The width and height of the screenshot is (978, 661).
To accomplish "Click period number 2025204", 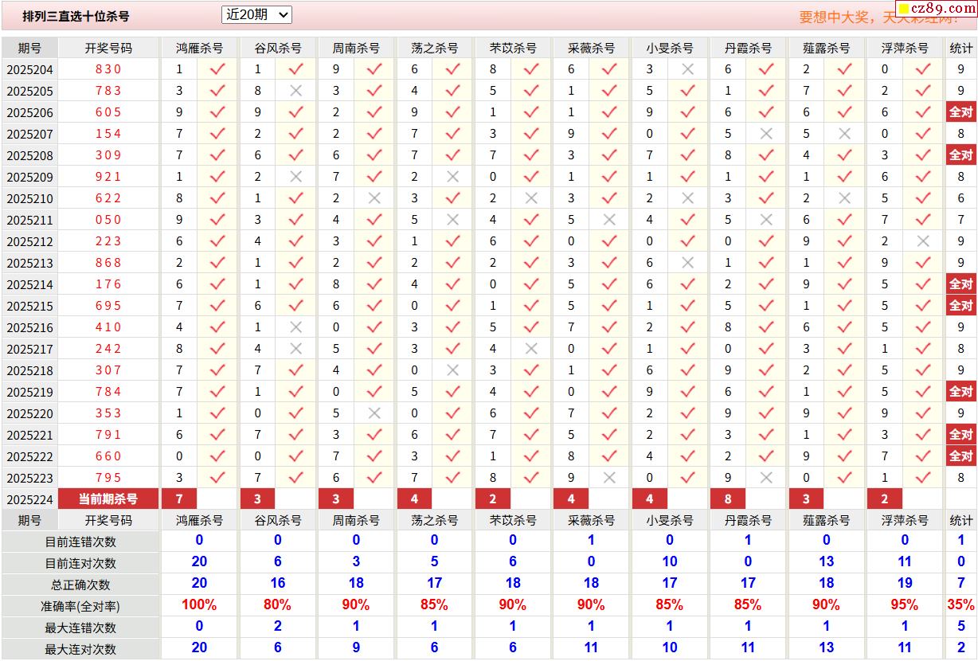I will point(30,69).
